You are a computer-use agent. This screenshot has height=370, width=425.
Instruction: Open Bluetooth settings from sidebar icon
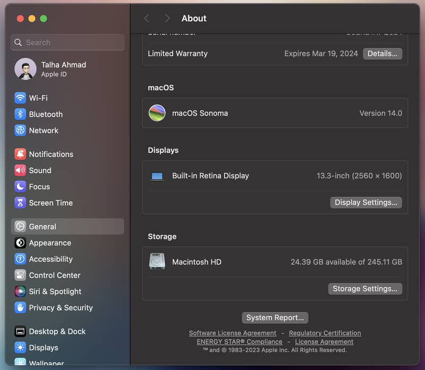pyautogui.click(x=20, y=114)
